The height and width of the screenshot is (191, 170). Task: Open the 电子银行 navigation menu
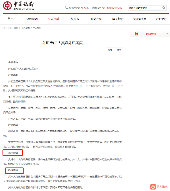tap(118, 19)
